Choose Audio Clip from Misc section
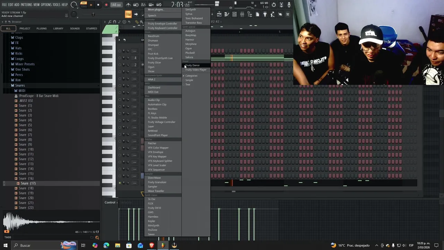Viewport: 444px width, 250px height. [154, 100]
